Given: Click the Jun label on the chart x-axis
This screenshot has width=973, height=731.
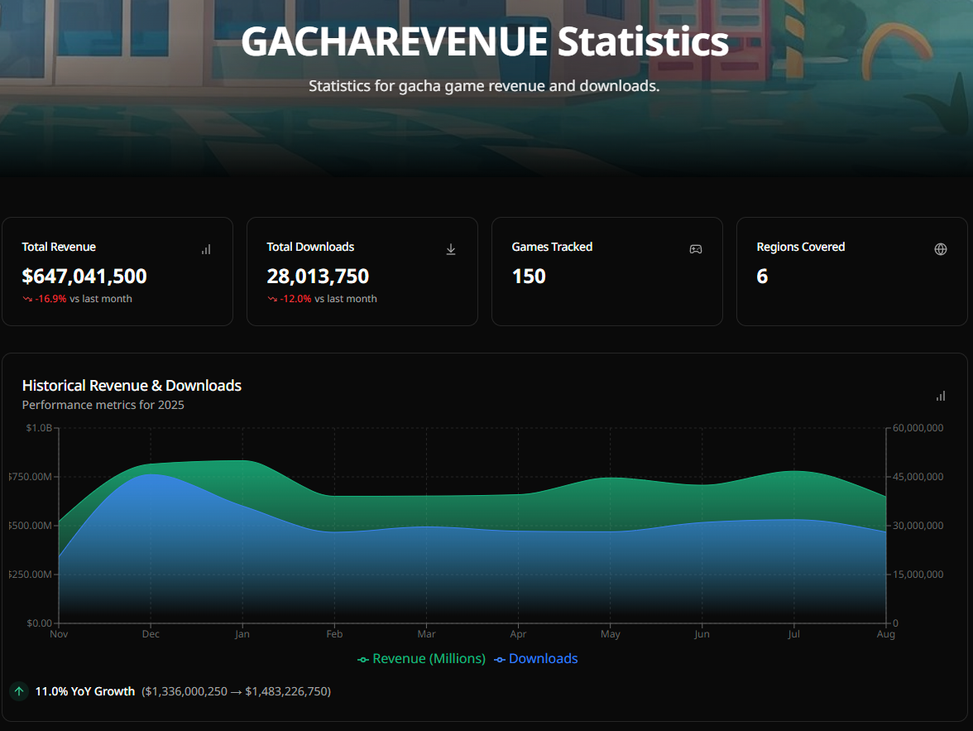Looking at the screenshot, I should tap(702, 634).
